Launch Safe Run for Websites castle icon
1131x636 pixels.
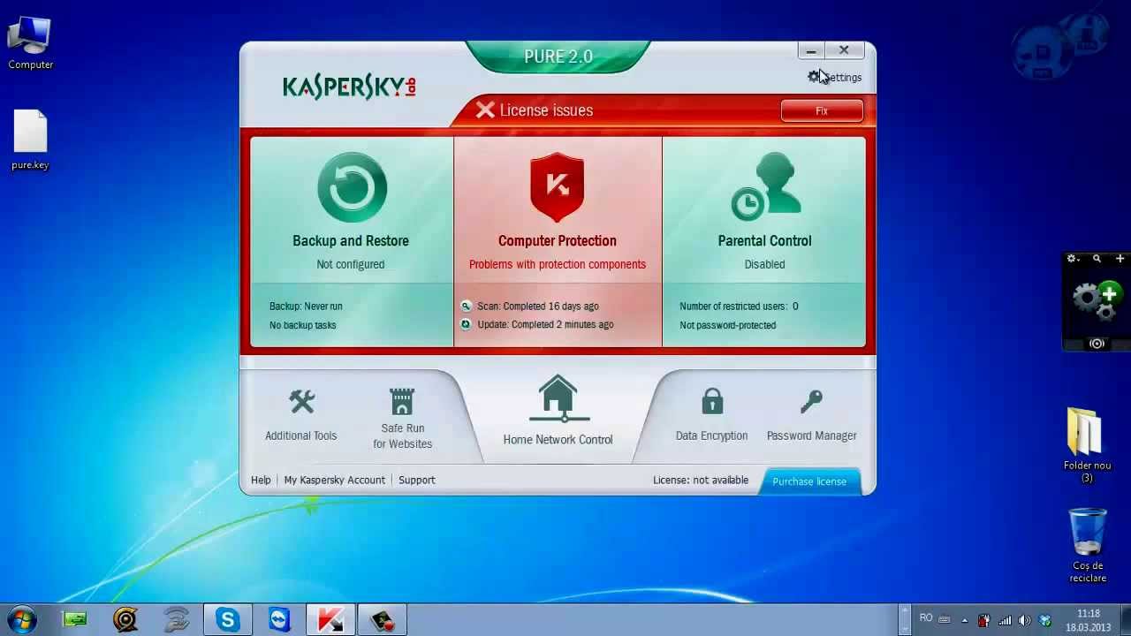(x=402, y=401)
